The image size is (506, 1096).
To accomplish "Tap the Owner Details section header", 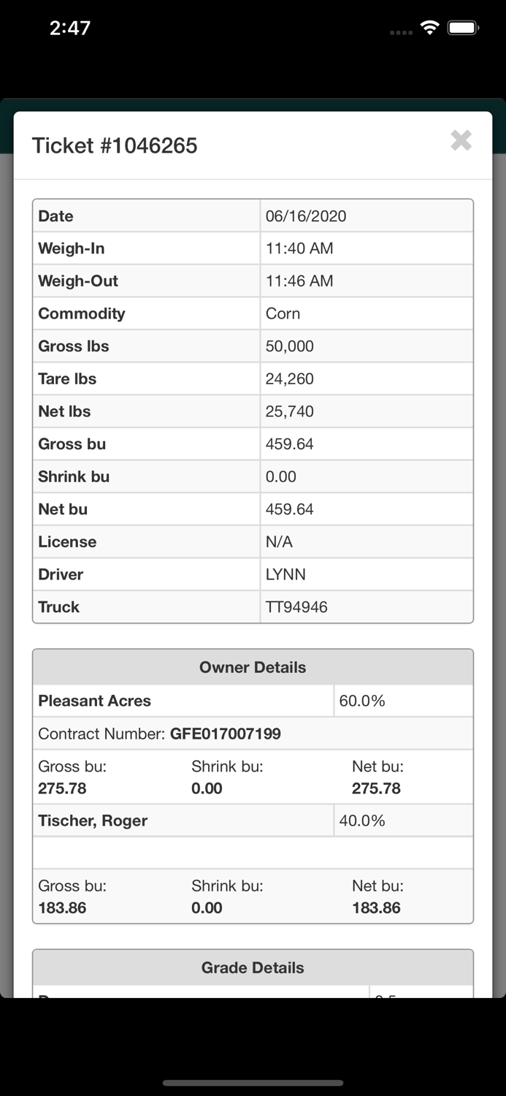I will (x=253, y=667).
